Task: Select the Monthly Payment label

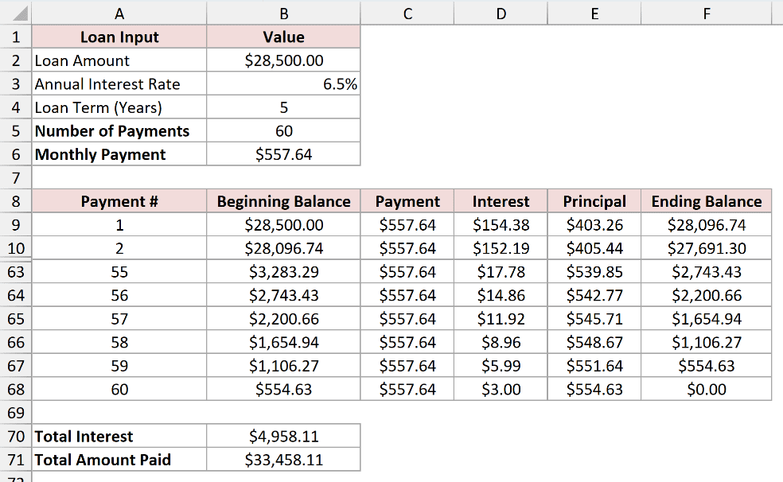Action: coord(119,154)
